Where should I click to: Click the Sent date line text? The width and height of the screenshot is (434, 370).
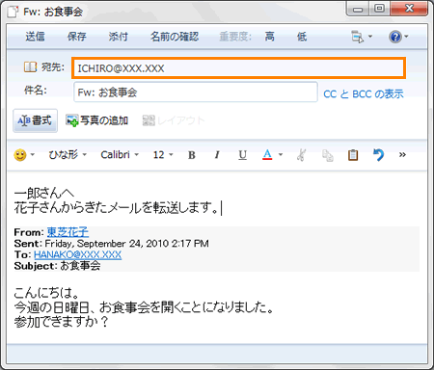(111, 244)
